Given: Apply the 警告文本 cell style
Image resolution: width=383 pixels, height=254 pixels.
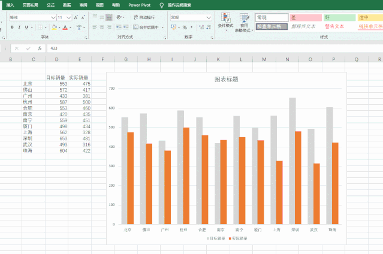Looking at the screenshot, I should [x=334, y=26].
